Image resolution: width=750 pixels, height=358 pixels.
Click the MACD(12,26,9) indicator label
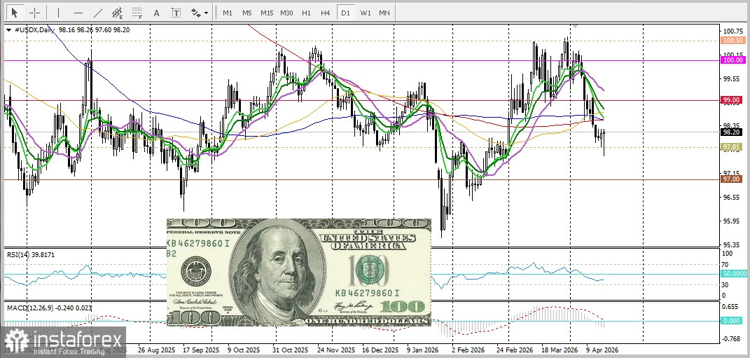click(49, 308)
